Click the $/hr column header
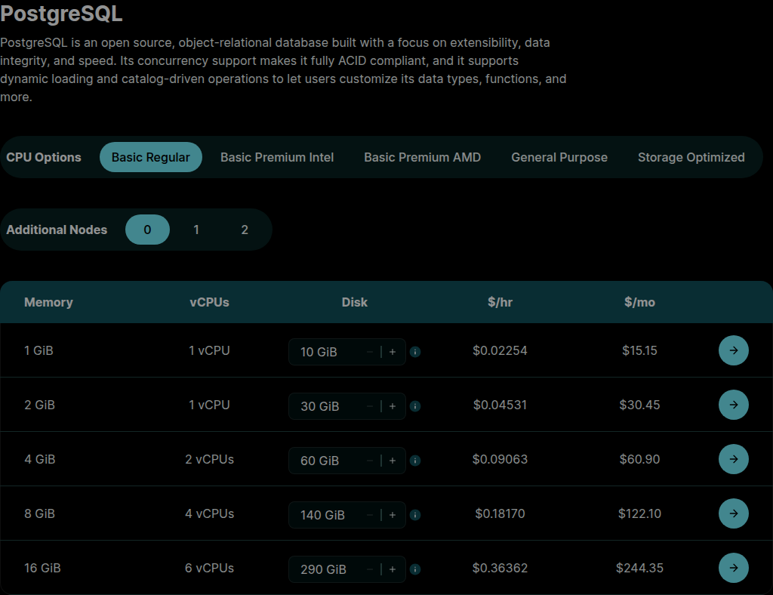 pyautogui.click(x=500, y=302)
